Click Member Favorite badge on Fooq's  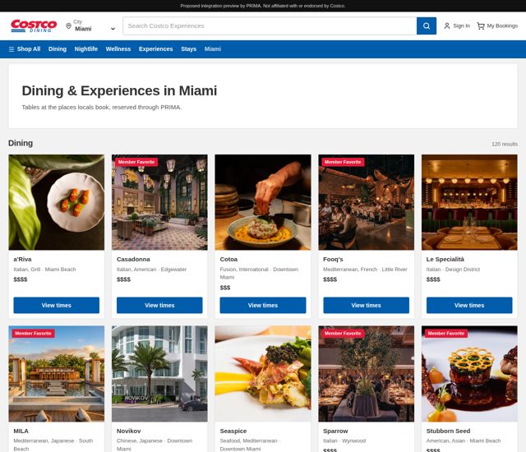point(343,162)
